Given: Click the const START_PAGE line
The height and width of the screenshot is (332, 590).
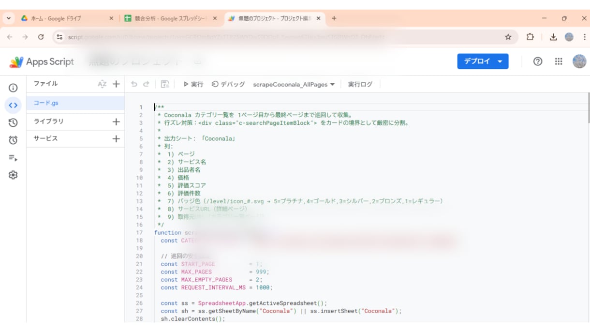Looking at the screenshot, I should pos(211,264).
